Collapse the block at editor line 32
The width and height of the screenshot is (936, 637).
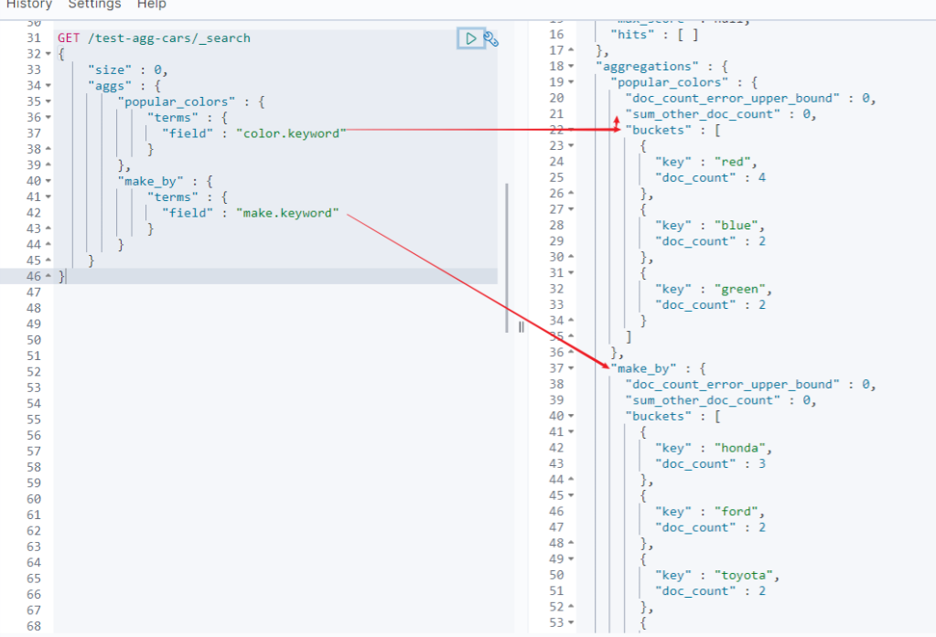(48, 54)
